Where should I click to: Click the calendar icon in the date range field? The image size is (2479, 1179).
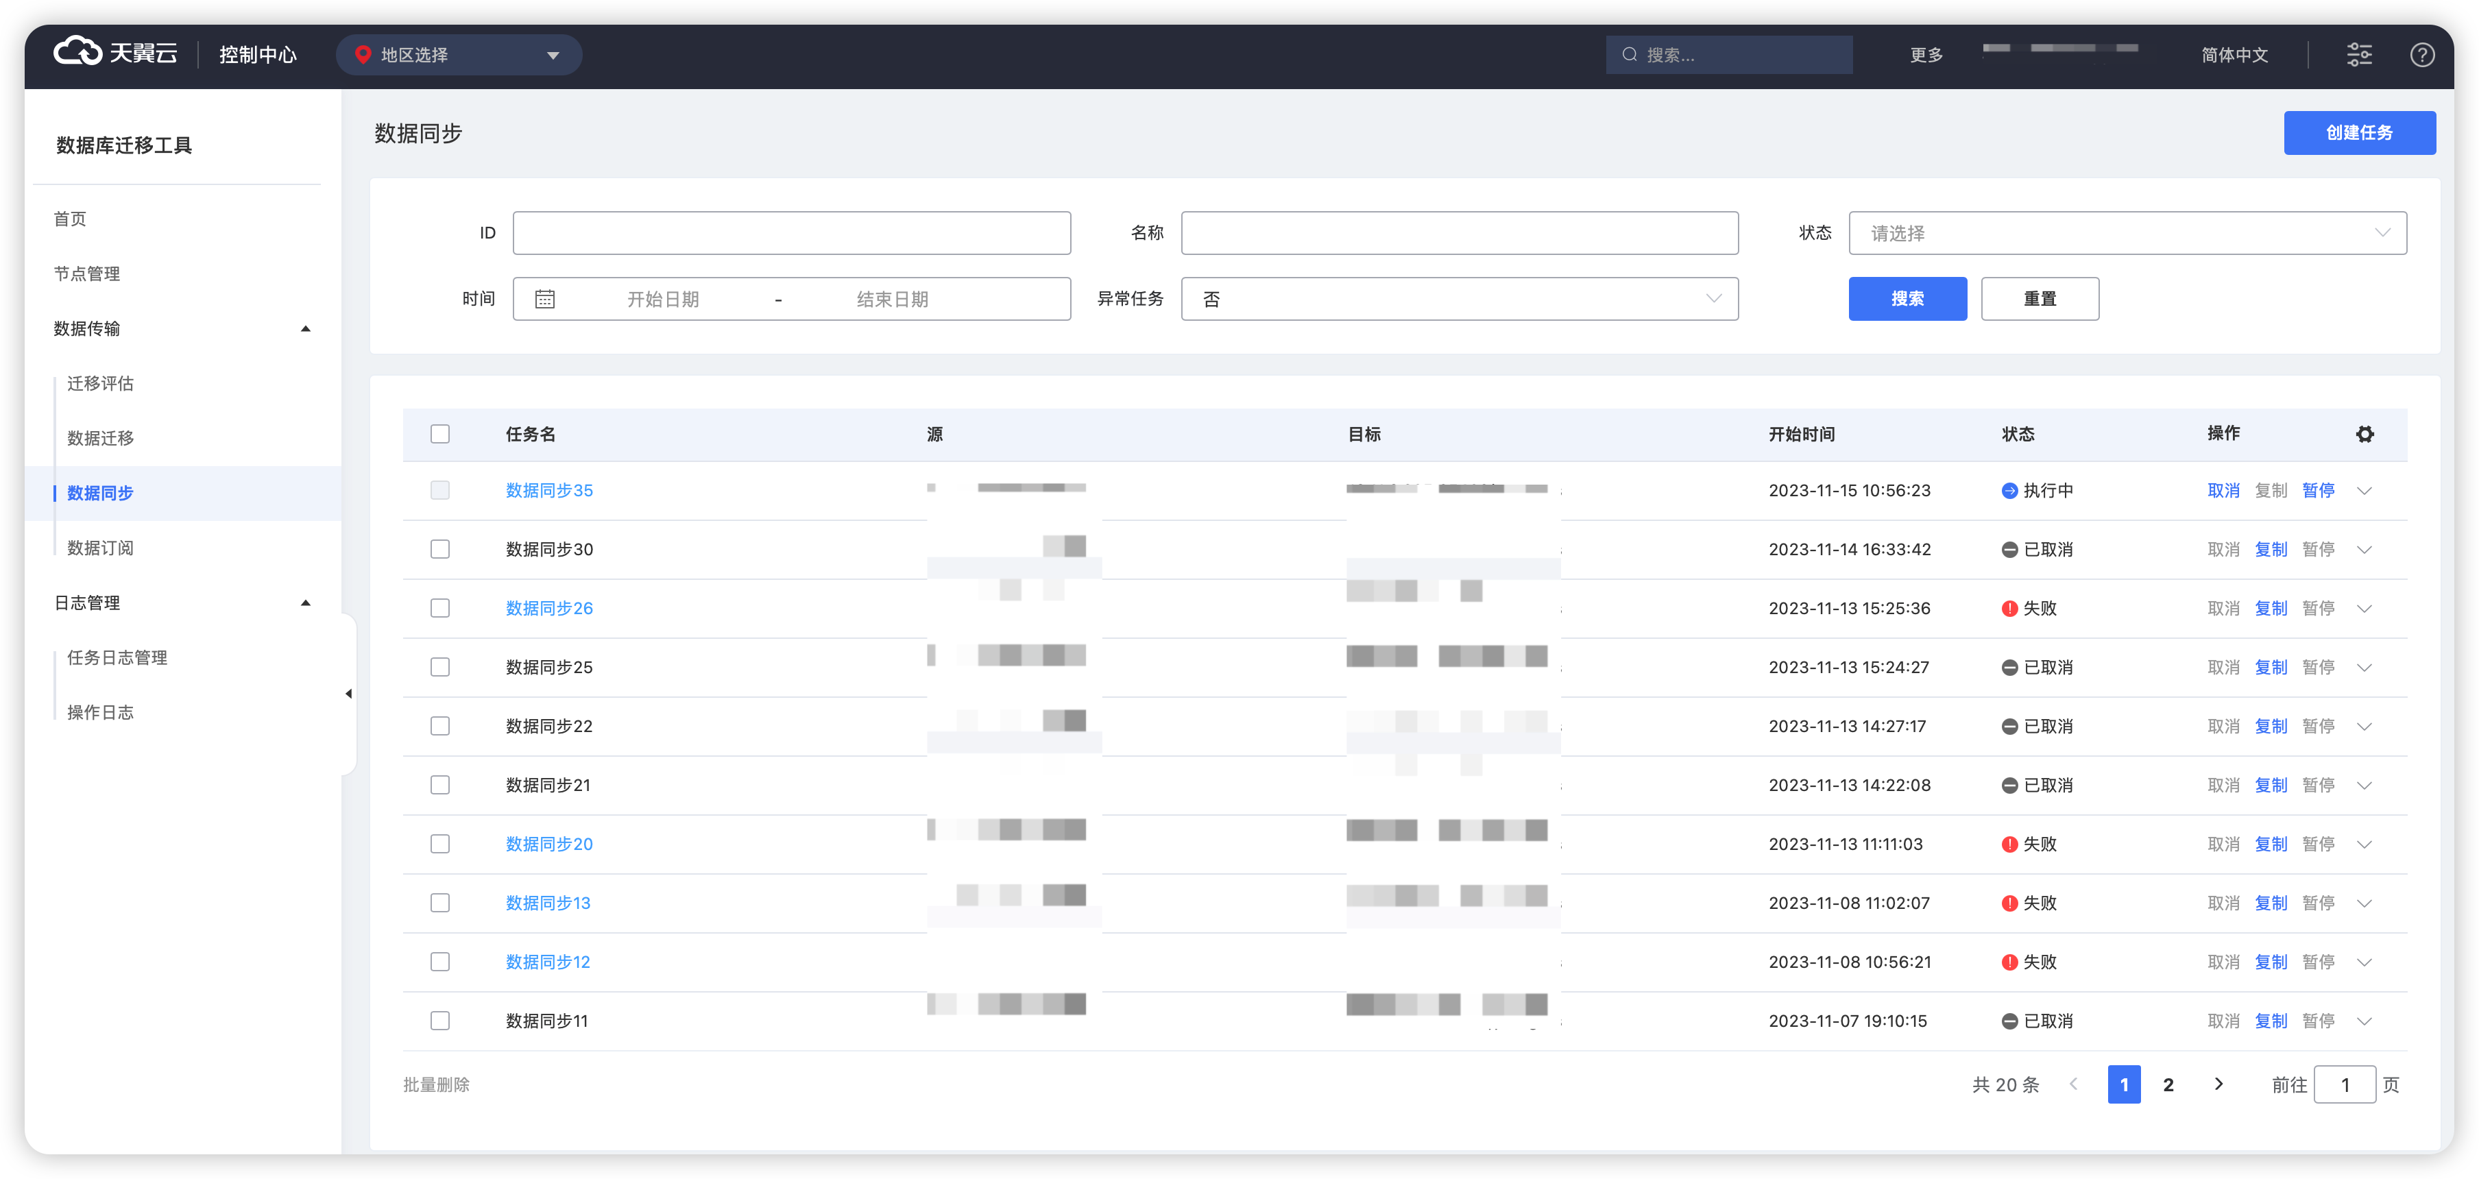pos(545,300)
